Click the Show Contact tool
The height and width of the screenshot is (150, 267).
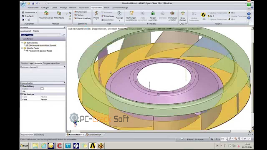pyautogui.click(x=183, y=16)
